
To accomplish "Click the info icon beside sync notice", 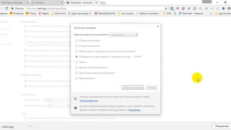I will [x=75, y=108].
